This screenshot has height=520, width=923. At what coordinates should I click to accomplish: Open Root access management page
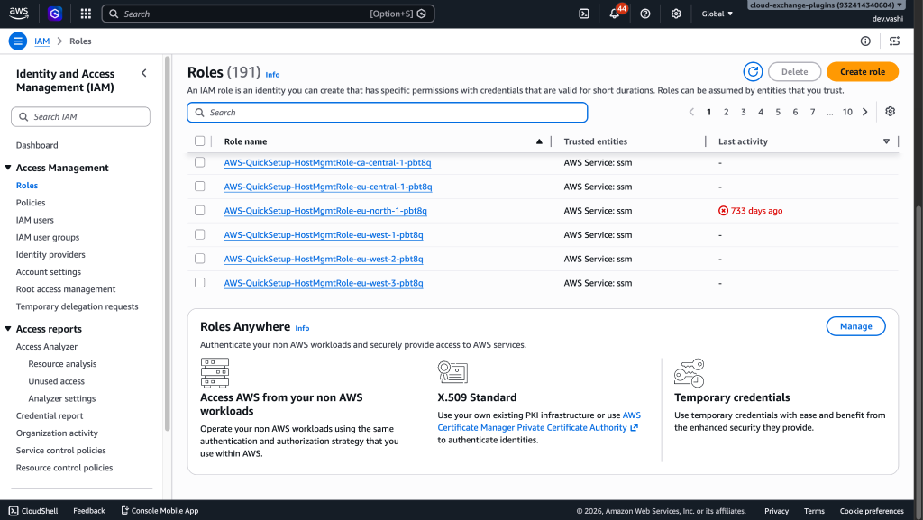point(66,289)
